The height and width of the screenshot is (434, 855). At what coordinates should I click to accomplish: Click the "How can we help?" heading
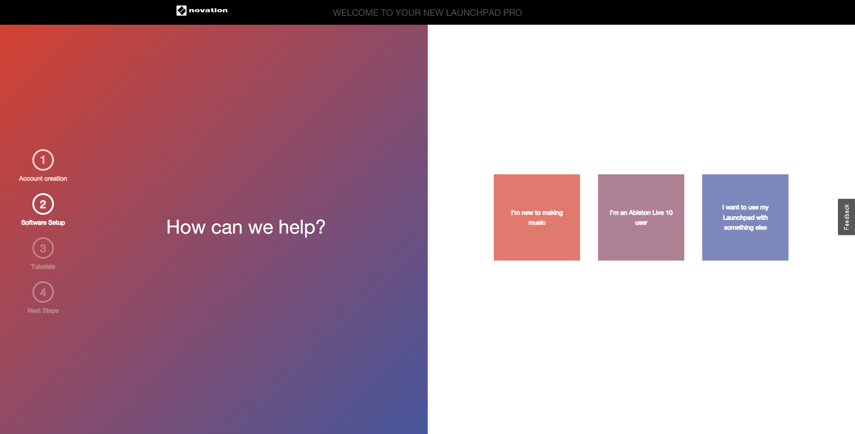[x=246, y=227]
